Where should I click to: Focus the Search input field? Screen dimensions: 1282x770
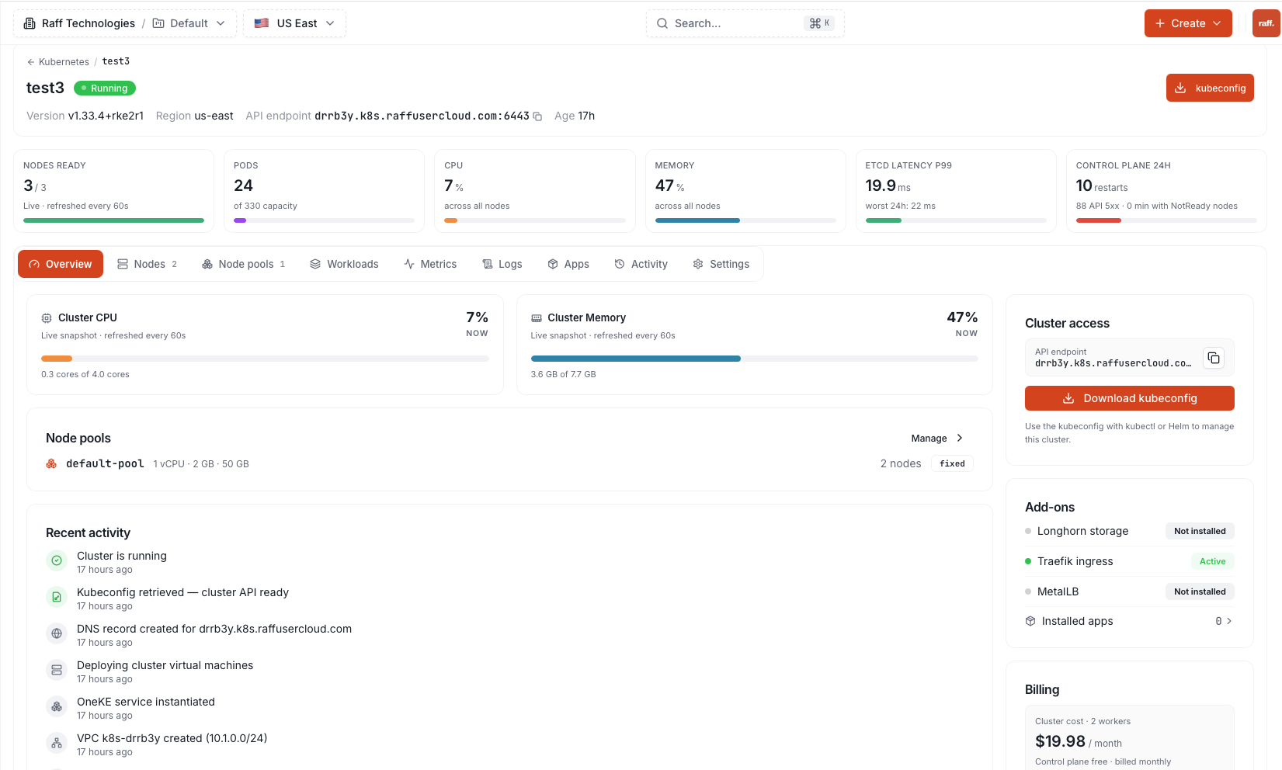(745, 23)
